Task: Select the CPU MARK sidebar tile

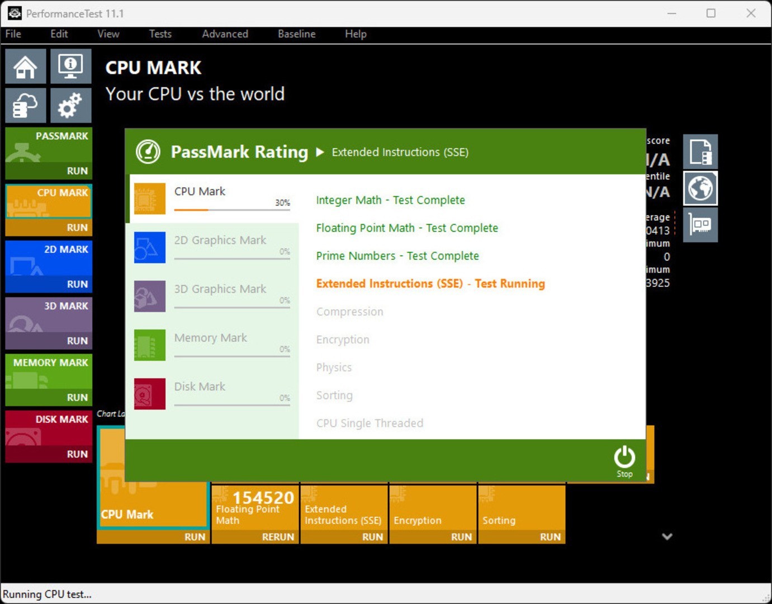Action: click(49, 201)
